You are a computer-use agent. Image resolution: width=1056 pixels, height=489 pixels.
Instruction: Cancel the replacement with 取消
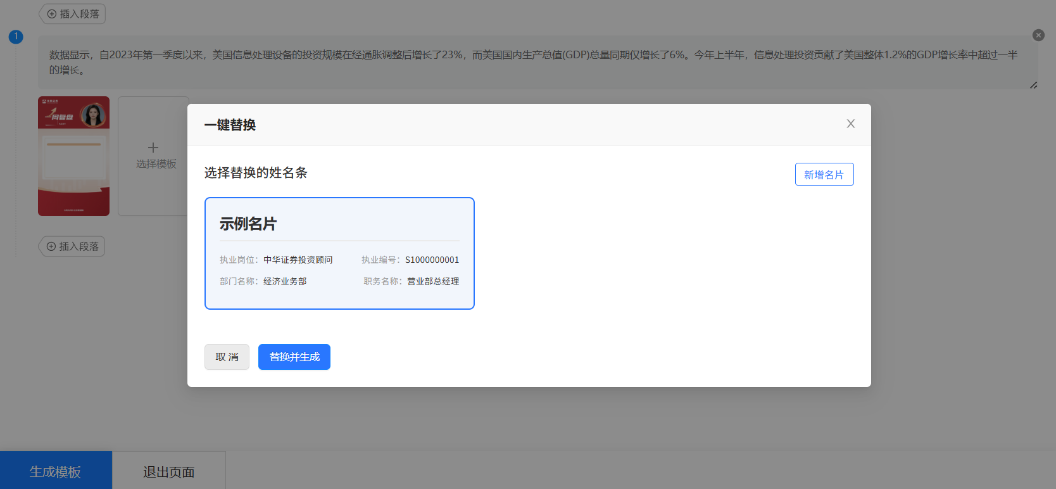click(x=227, y=357)
